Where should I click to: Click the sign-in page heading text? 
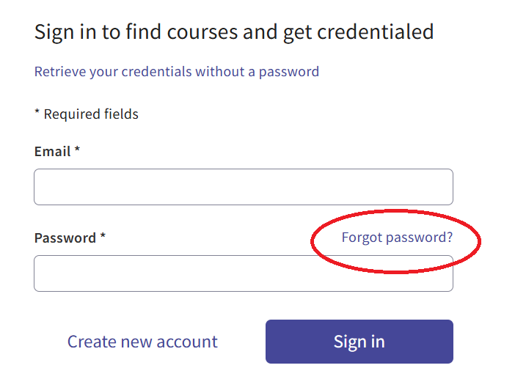point(234,32)
